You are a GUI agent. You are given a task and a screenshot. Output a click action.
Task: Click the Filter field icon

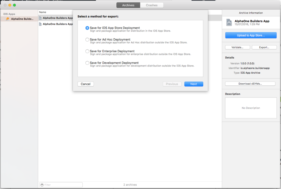point(42,185)
